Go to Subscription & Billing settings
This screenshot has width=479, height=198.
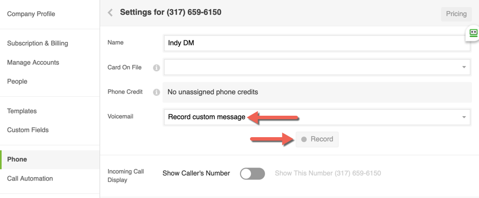(37, 43)
